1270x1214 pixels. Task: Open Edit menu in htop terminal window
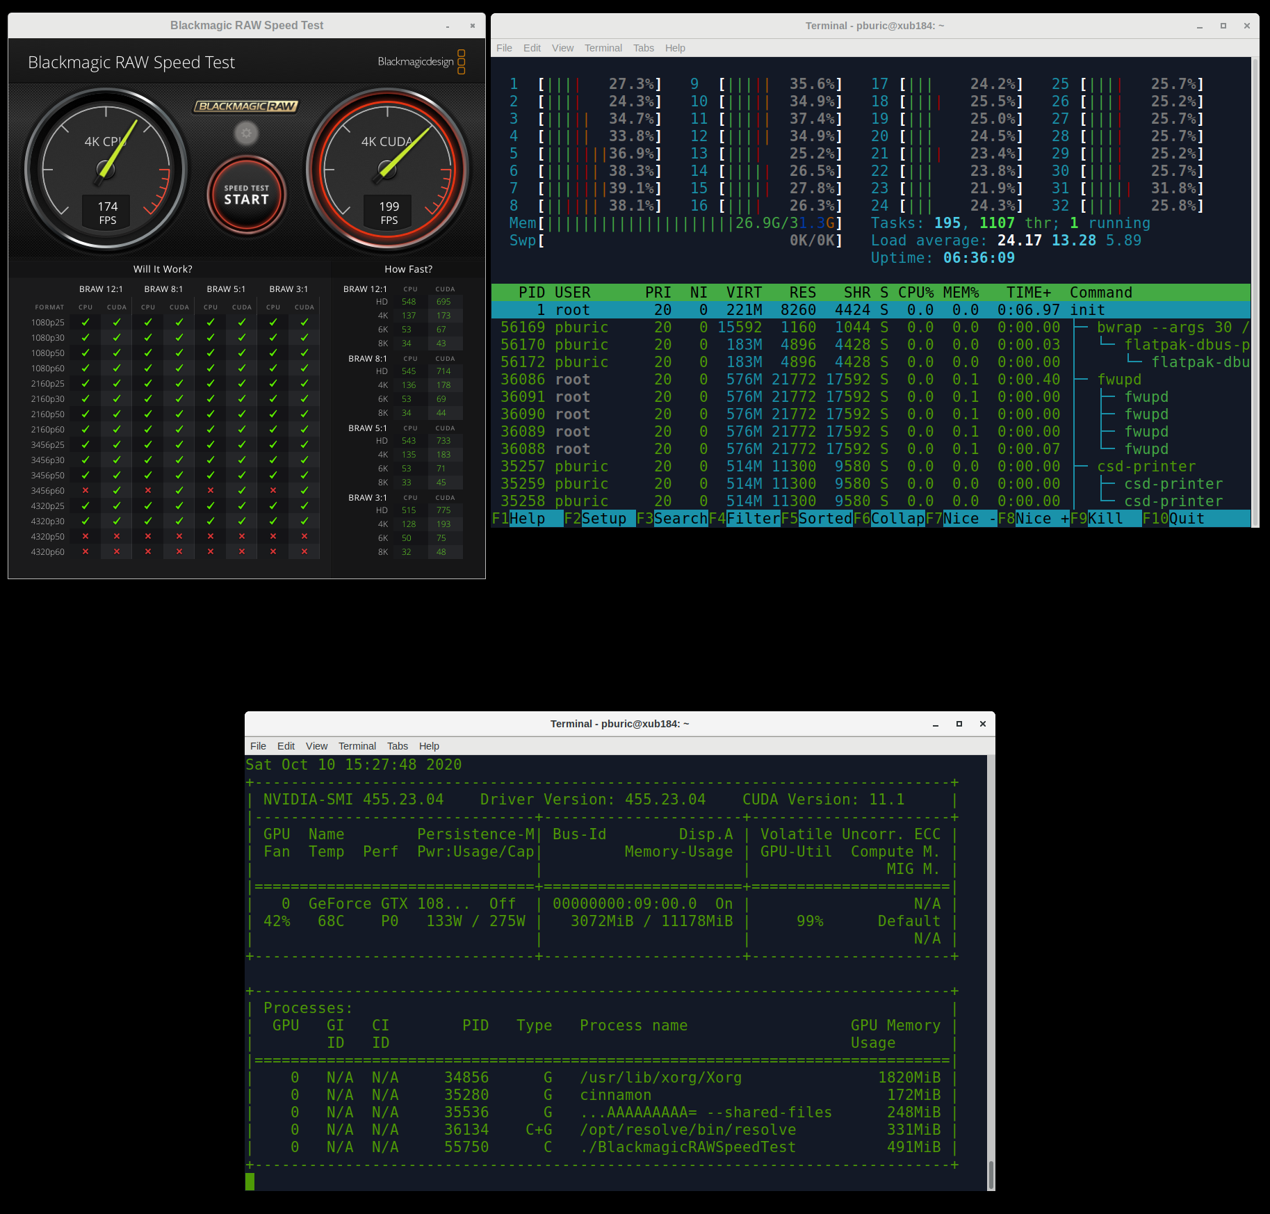(532, 48)
